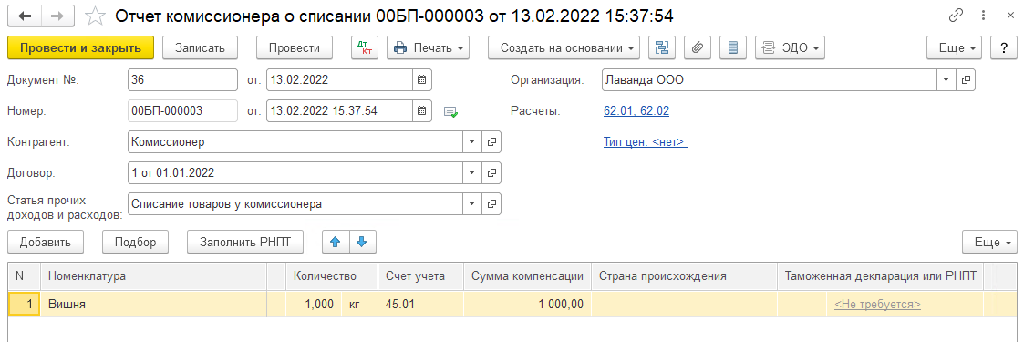Click Таможенная декларация или РНПТ header

tap(880, 276)
